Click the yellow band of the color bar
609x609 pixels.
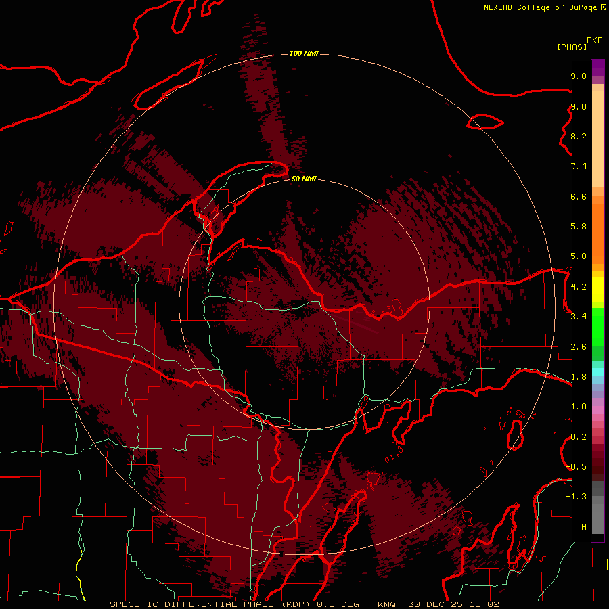pos(597,290)
